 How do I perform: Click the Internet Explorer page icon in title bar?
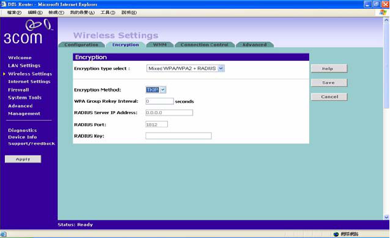pos(3,4)
